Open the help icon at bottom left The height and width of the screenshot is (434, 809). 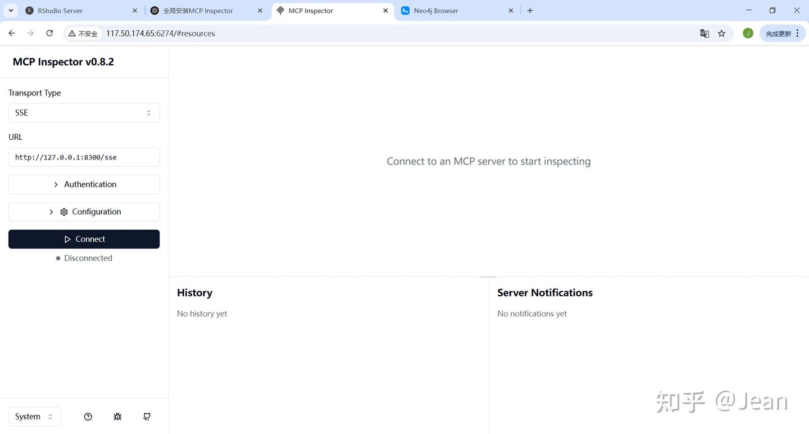pyautogui.click(x=88, y=417)
